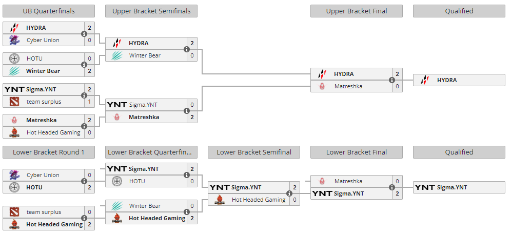Show details for Sigma.YNT vs team surplus match
This screenshot has height=233, width=511.
(84, 95)
